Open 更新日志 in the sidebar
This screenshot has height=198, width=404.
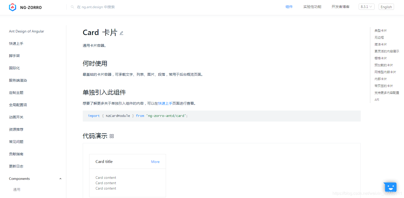coord(16,166)
